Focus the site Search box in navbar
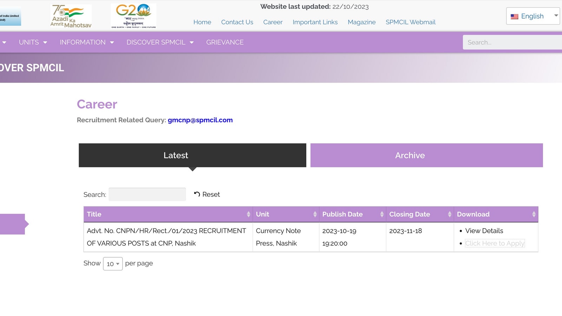 (x=512, y=42)
